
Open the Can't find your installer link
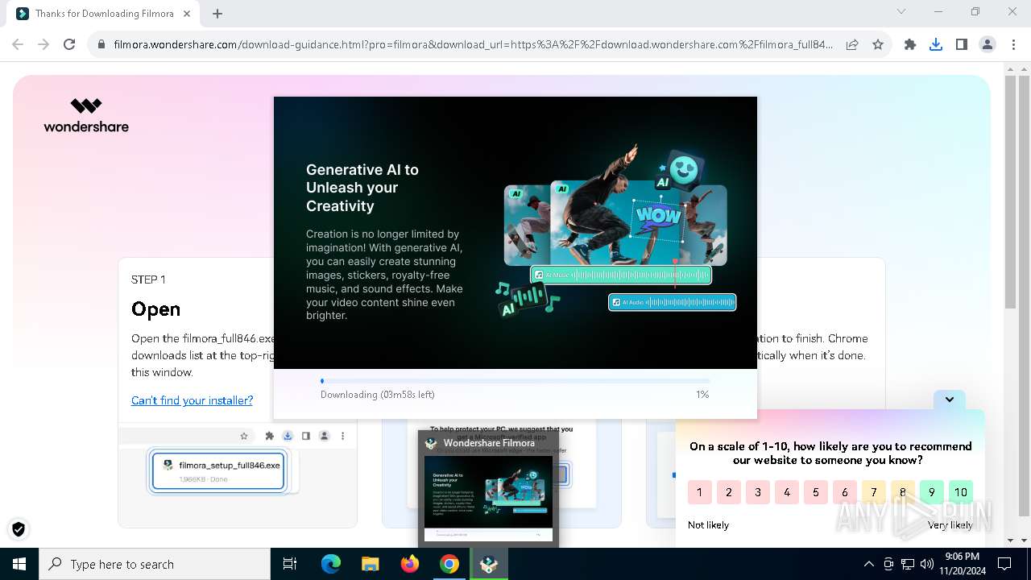192,400
